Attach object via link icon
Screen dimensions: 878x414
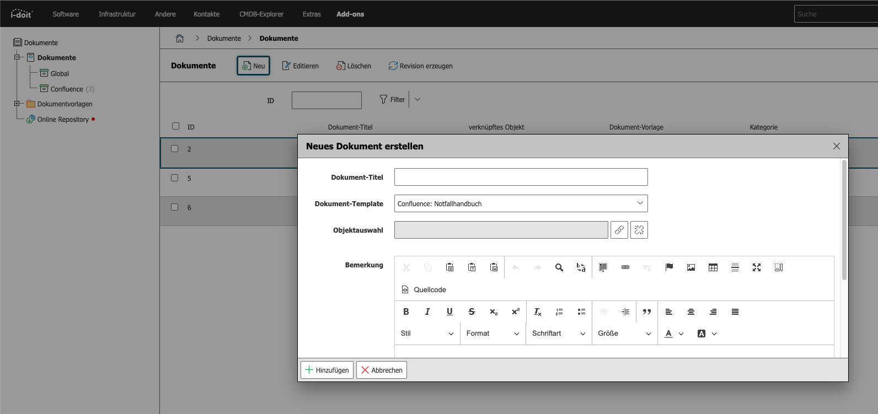coord(619,230)
